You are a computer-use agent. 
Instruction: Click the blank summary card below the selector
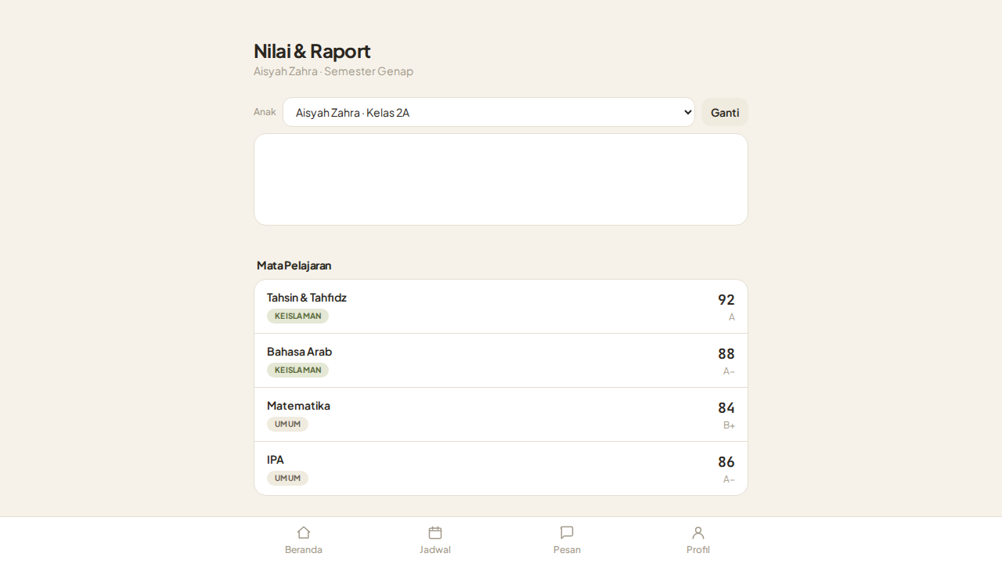click(x=501, y=179)
